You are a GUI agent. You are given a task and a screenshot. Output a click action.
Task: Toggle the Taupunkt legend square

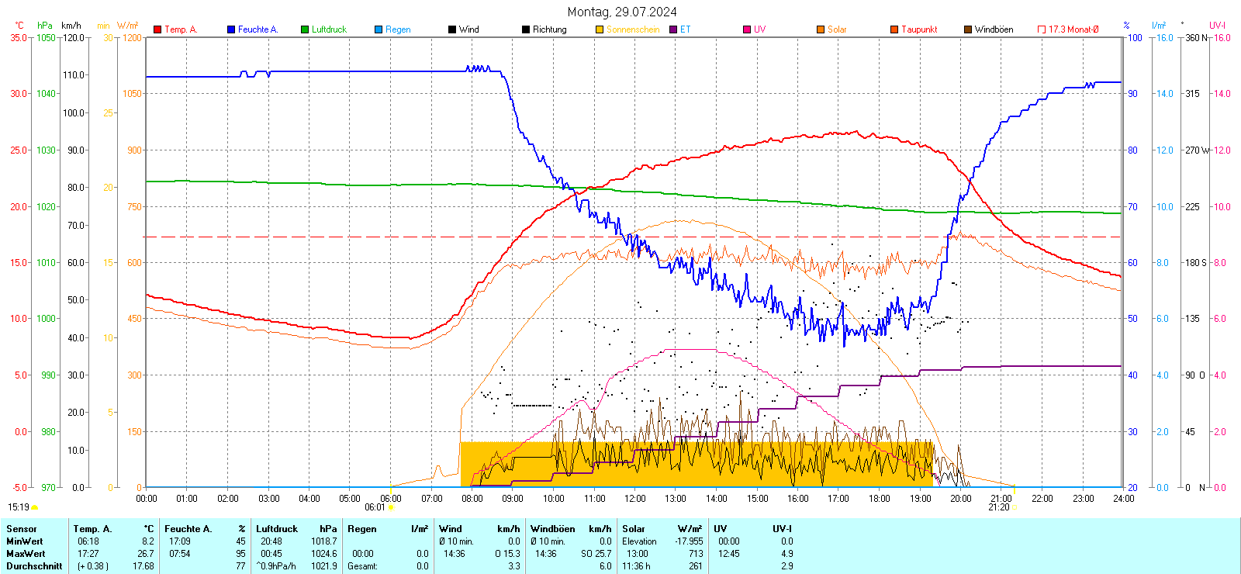click(894, 29)
